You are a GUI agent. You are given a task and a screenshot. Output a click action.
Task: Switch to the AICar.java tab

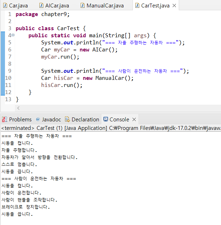click(x=57, y=6)
